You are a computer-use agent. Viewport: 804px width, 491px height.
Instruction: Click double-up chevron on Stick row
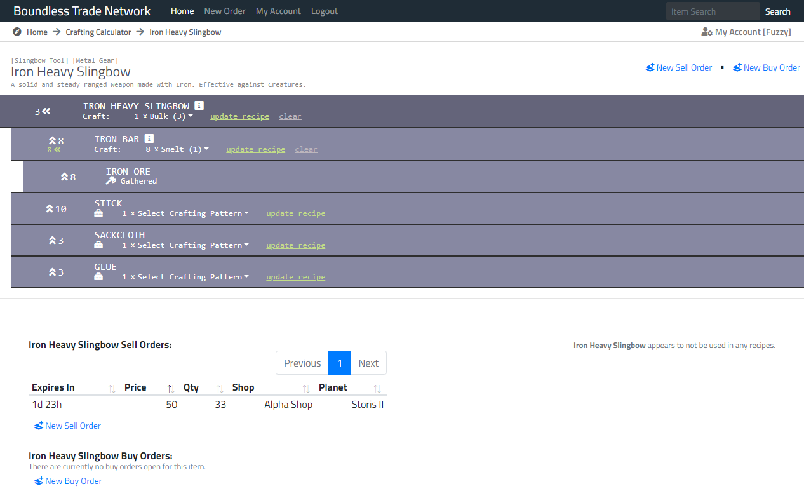pos(50,208)
